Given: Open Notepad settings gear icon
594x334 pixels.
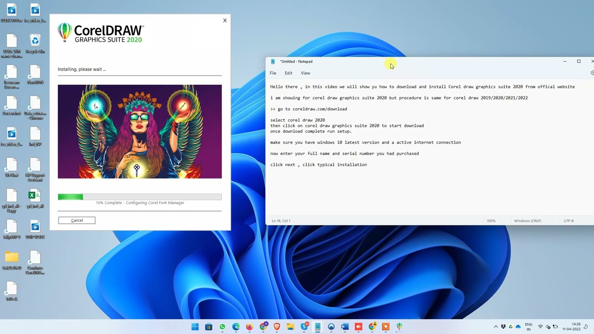Looking at the screenshot, I should tap(592, 73).
